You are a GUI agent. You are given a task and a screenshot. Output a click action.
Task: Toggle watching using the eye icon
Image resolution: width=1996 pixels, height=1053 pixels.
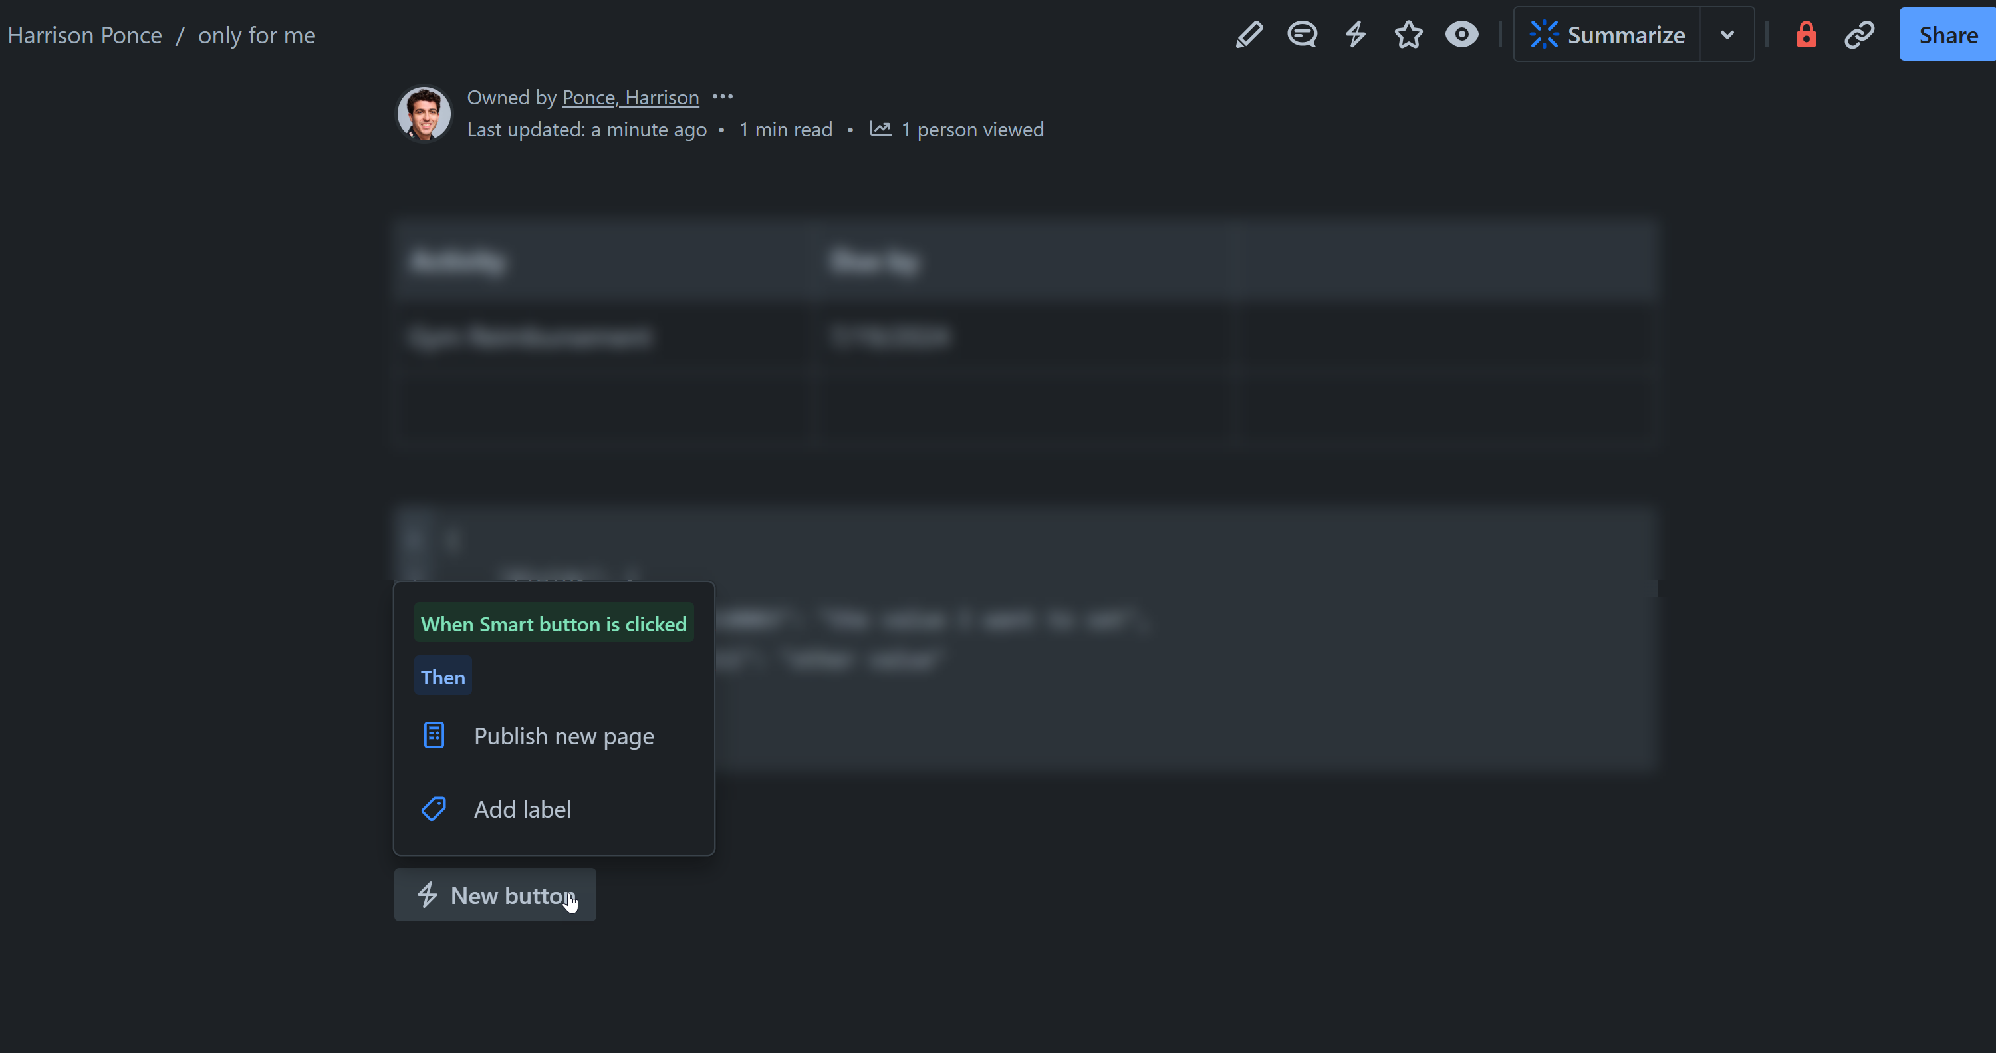click(1461, 34)
